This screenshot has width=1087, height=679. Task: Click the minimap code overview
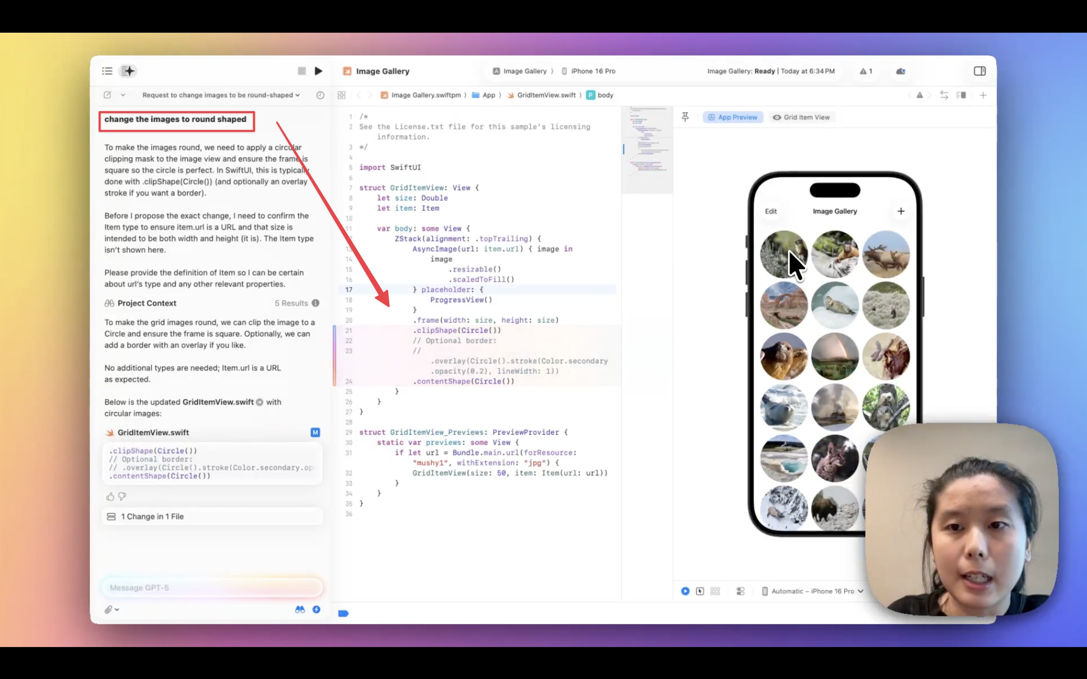point(647,149)
